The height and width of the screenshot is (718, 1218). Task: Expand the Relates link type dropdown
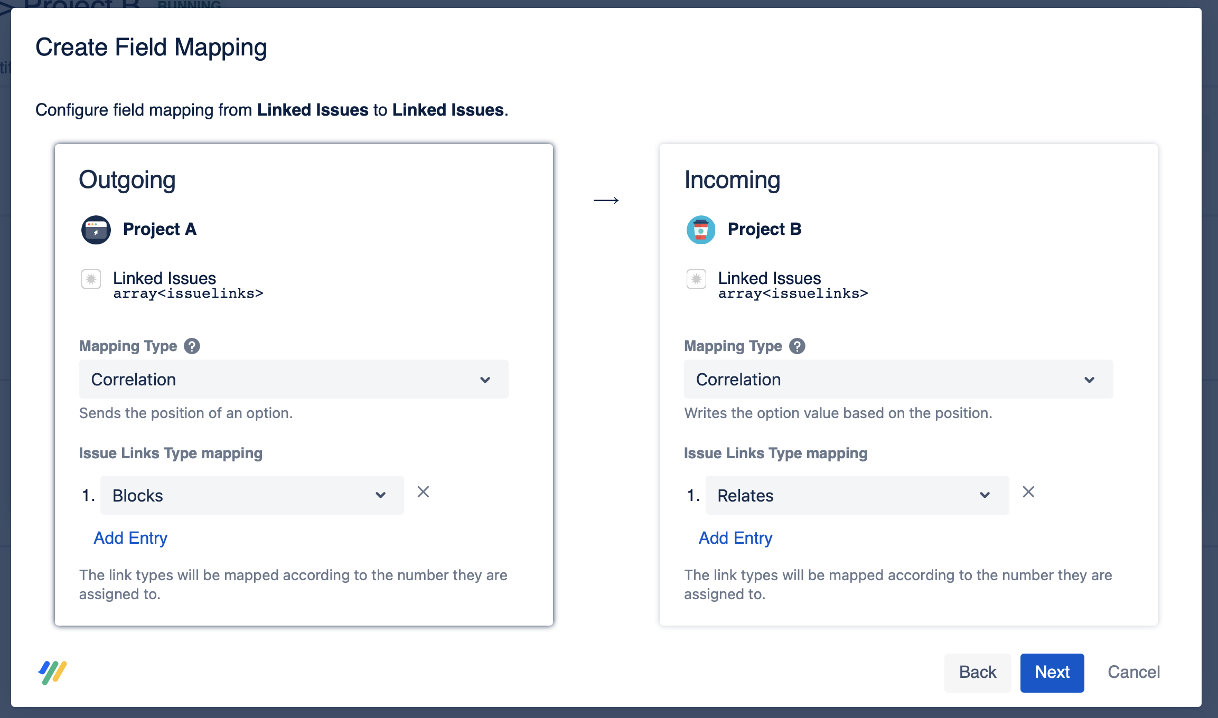[x=857, y=495]
